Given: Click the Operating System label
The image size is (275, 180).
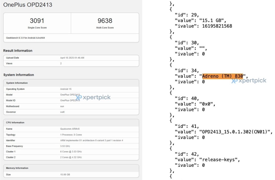Looking at the screenshot, I should (15, 89).
